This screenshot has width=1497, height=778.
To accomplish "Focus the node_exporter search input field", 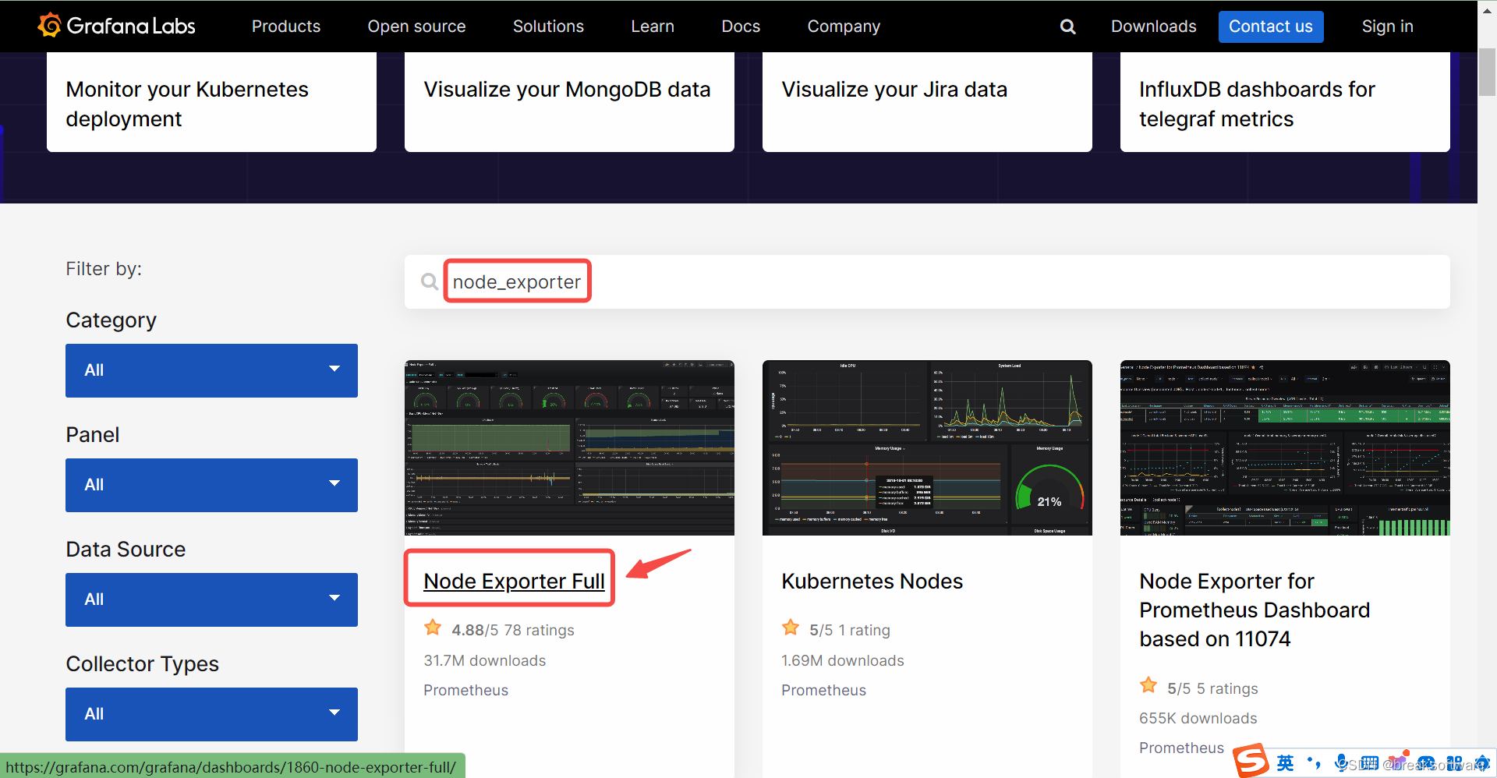I will pyautogui.click(x=927, y=281).
